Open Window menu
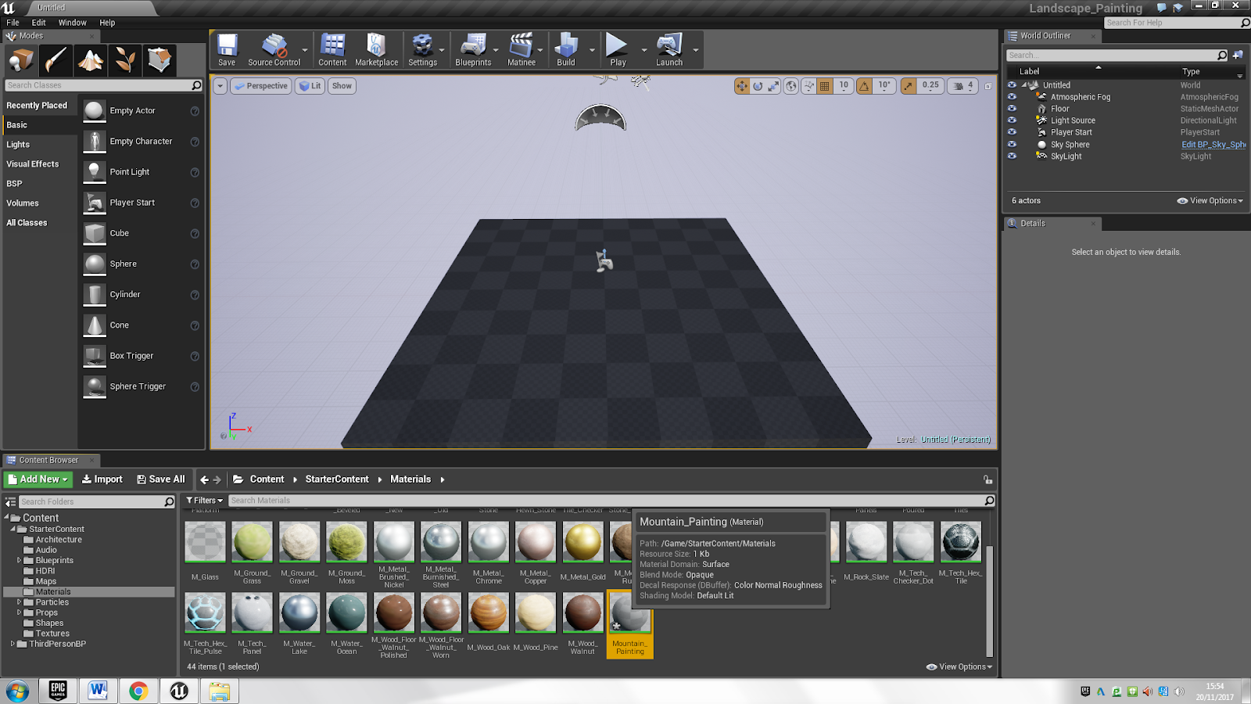Image resolution: width=1251 pixels, height=704 pixels. pyautogui.click(x=73, y=23)
